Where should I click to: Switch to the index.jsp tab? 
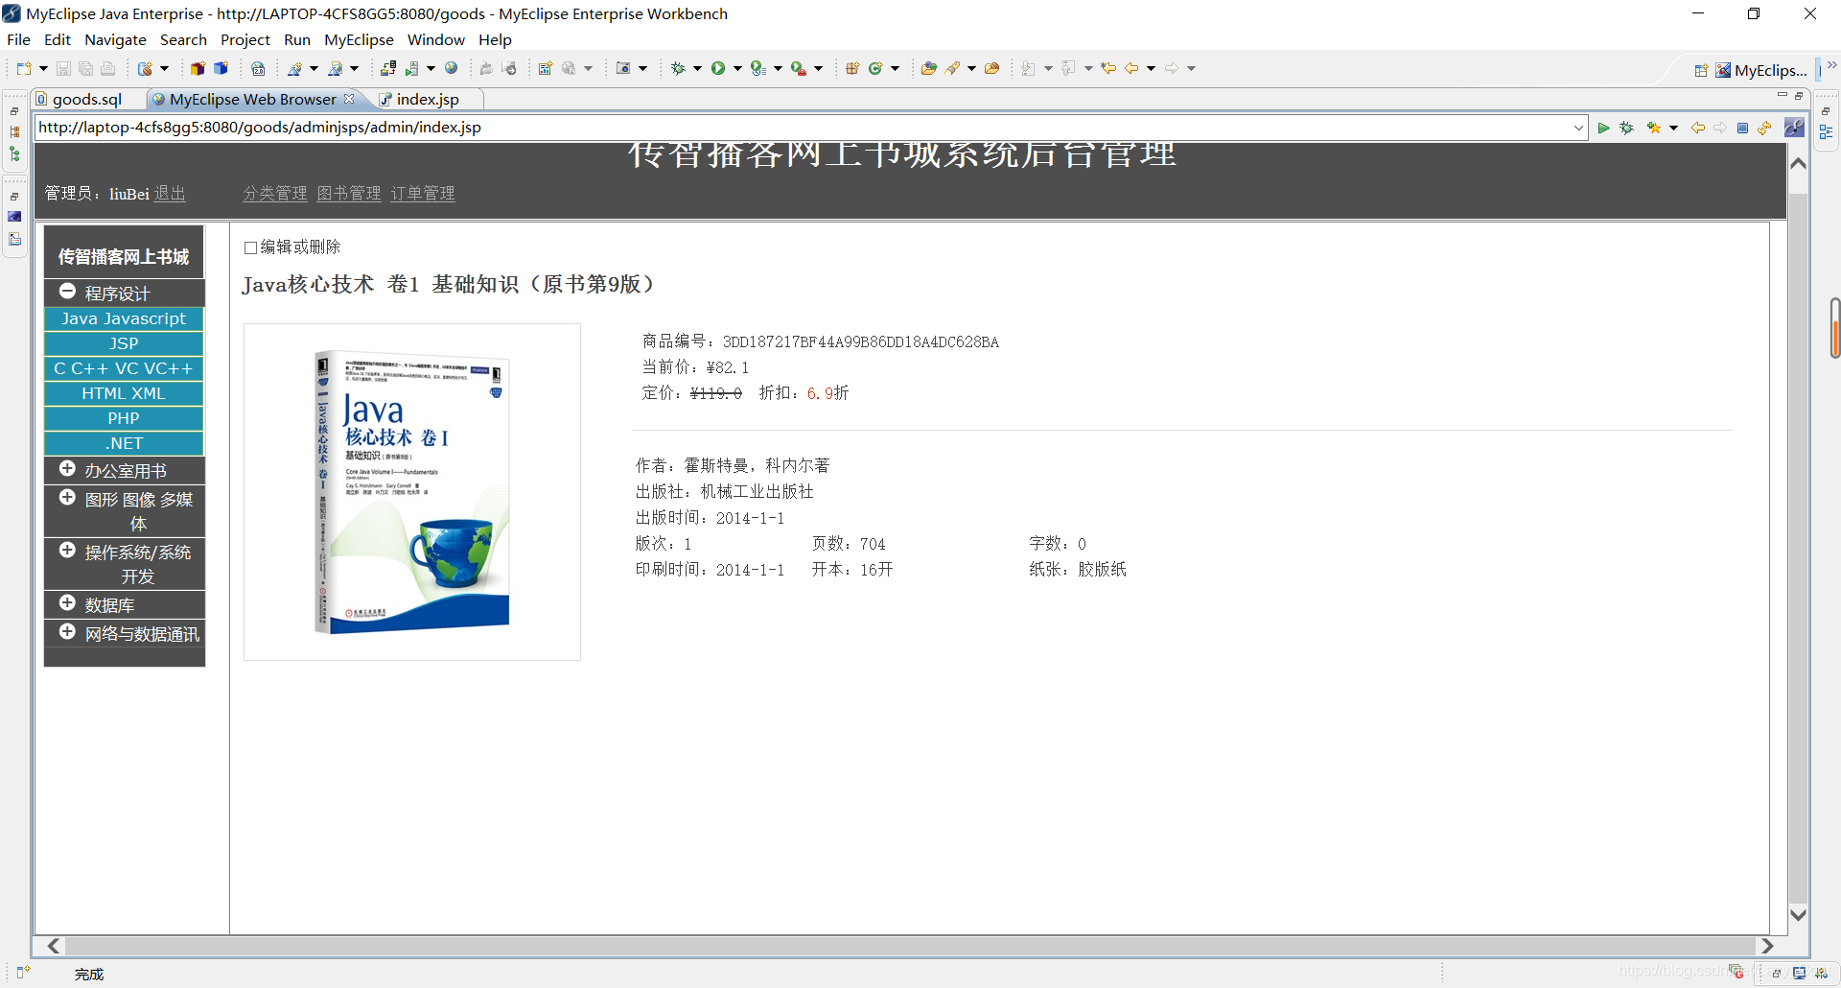click(x=428, y=99)
